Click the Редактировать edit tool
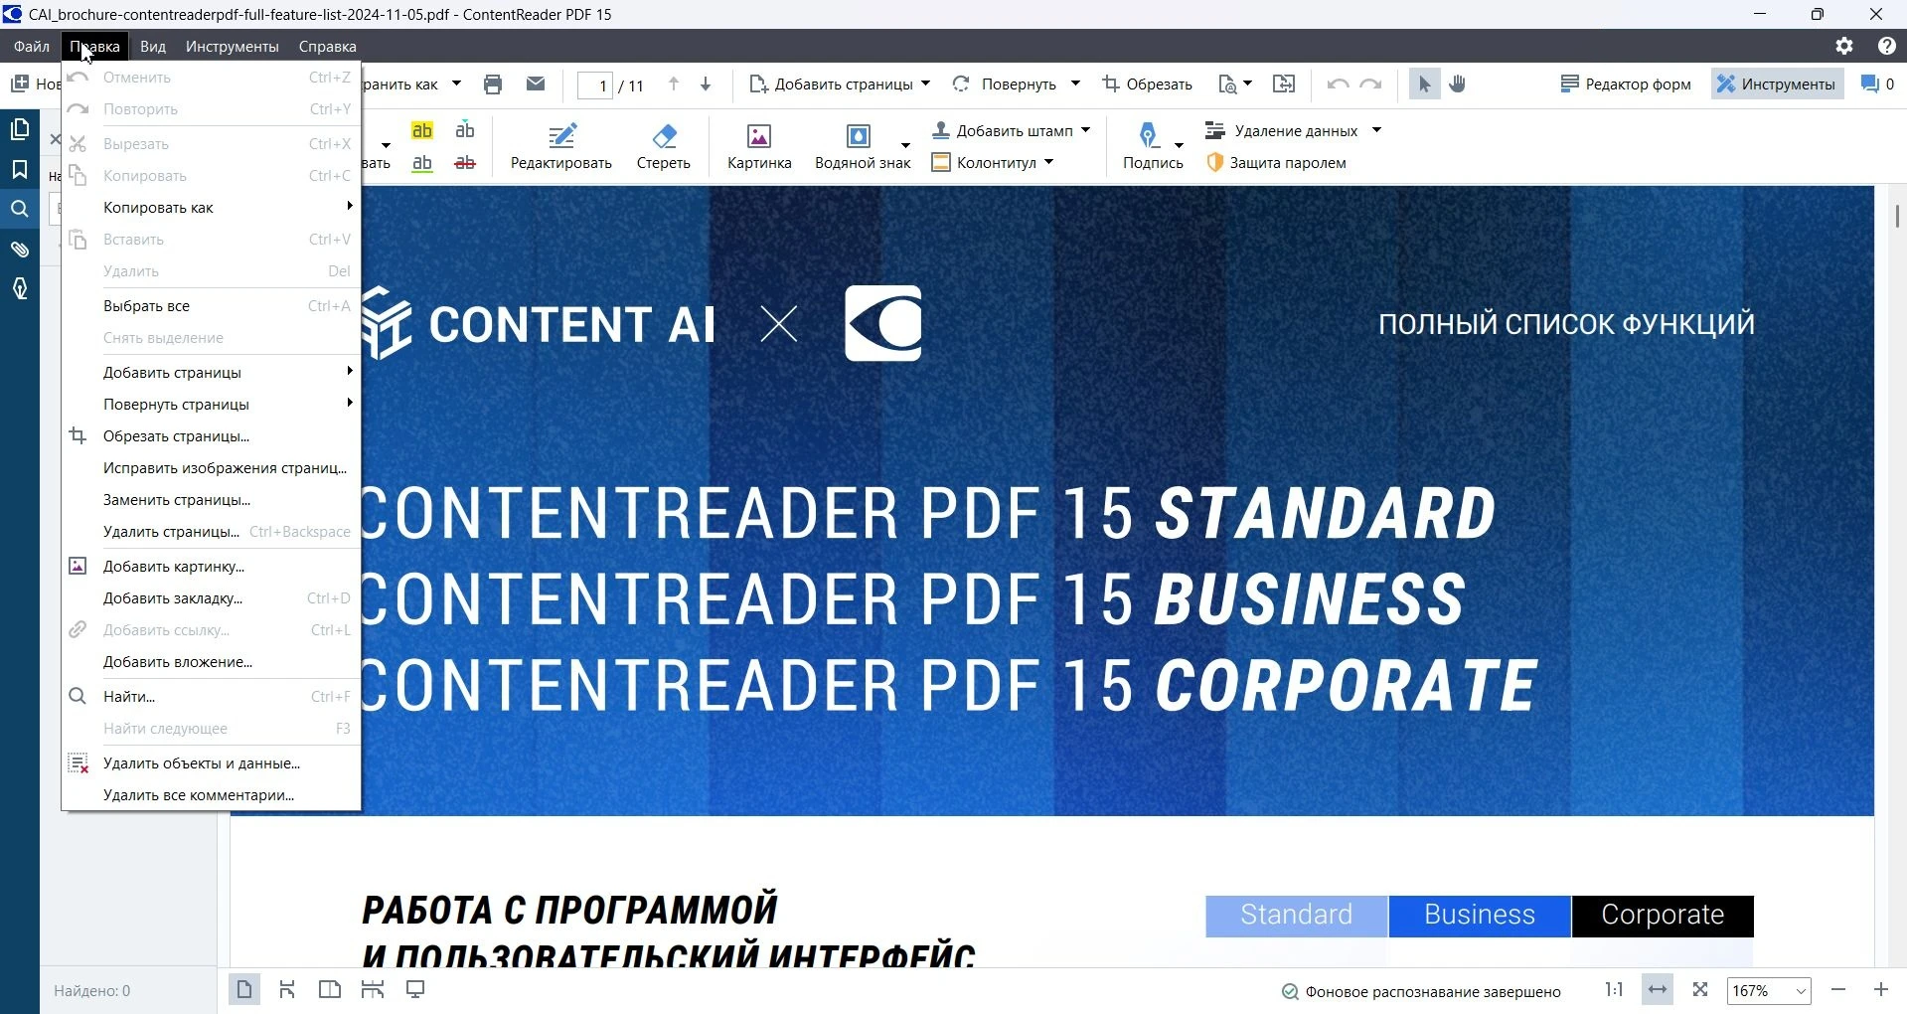The image size is (1907, 1014). point(561,146)
